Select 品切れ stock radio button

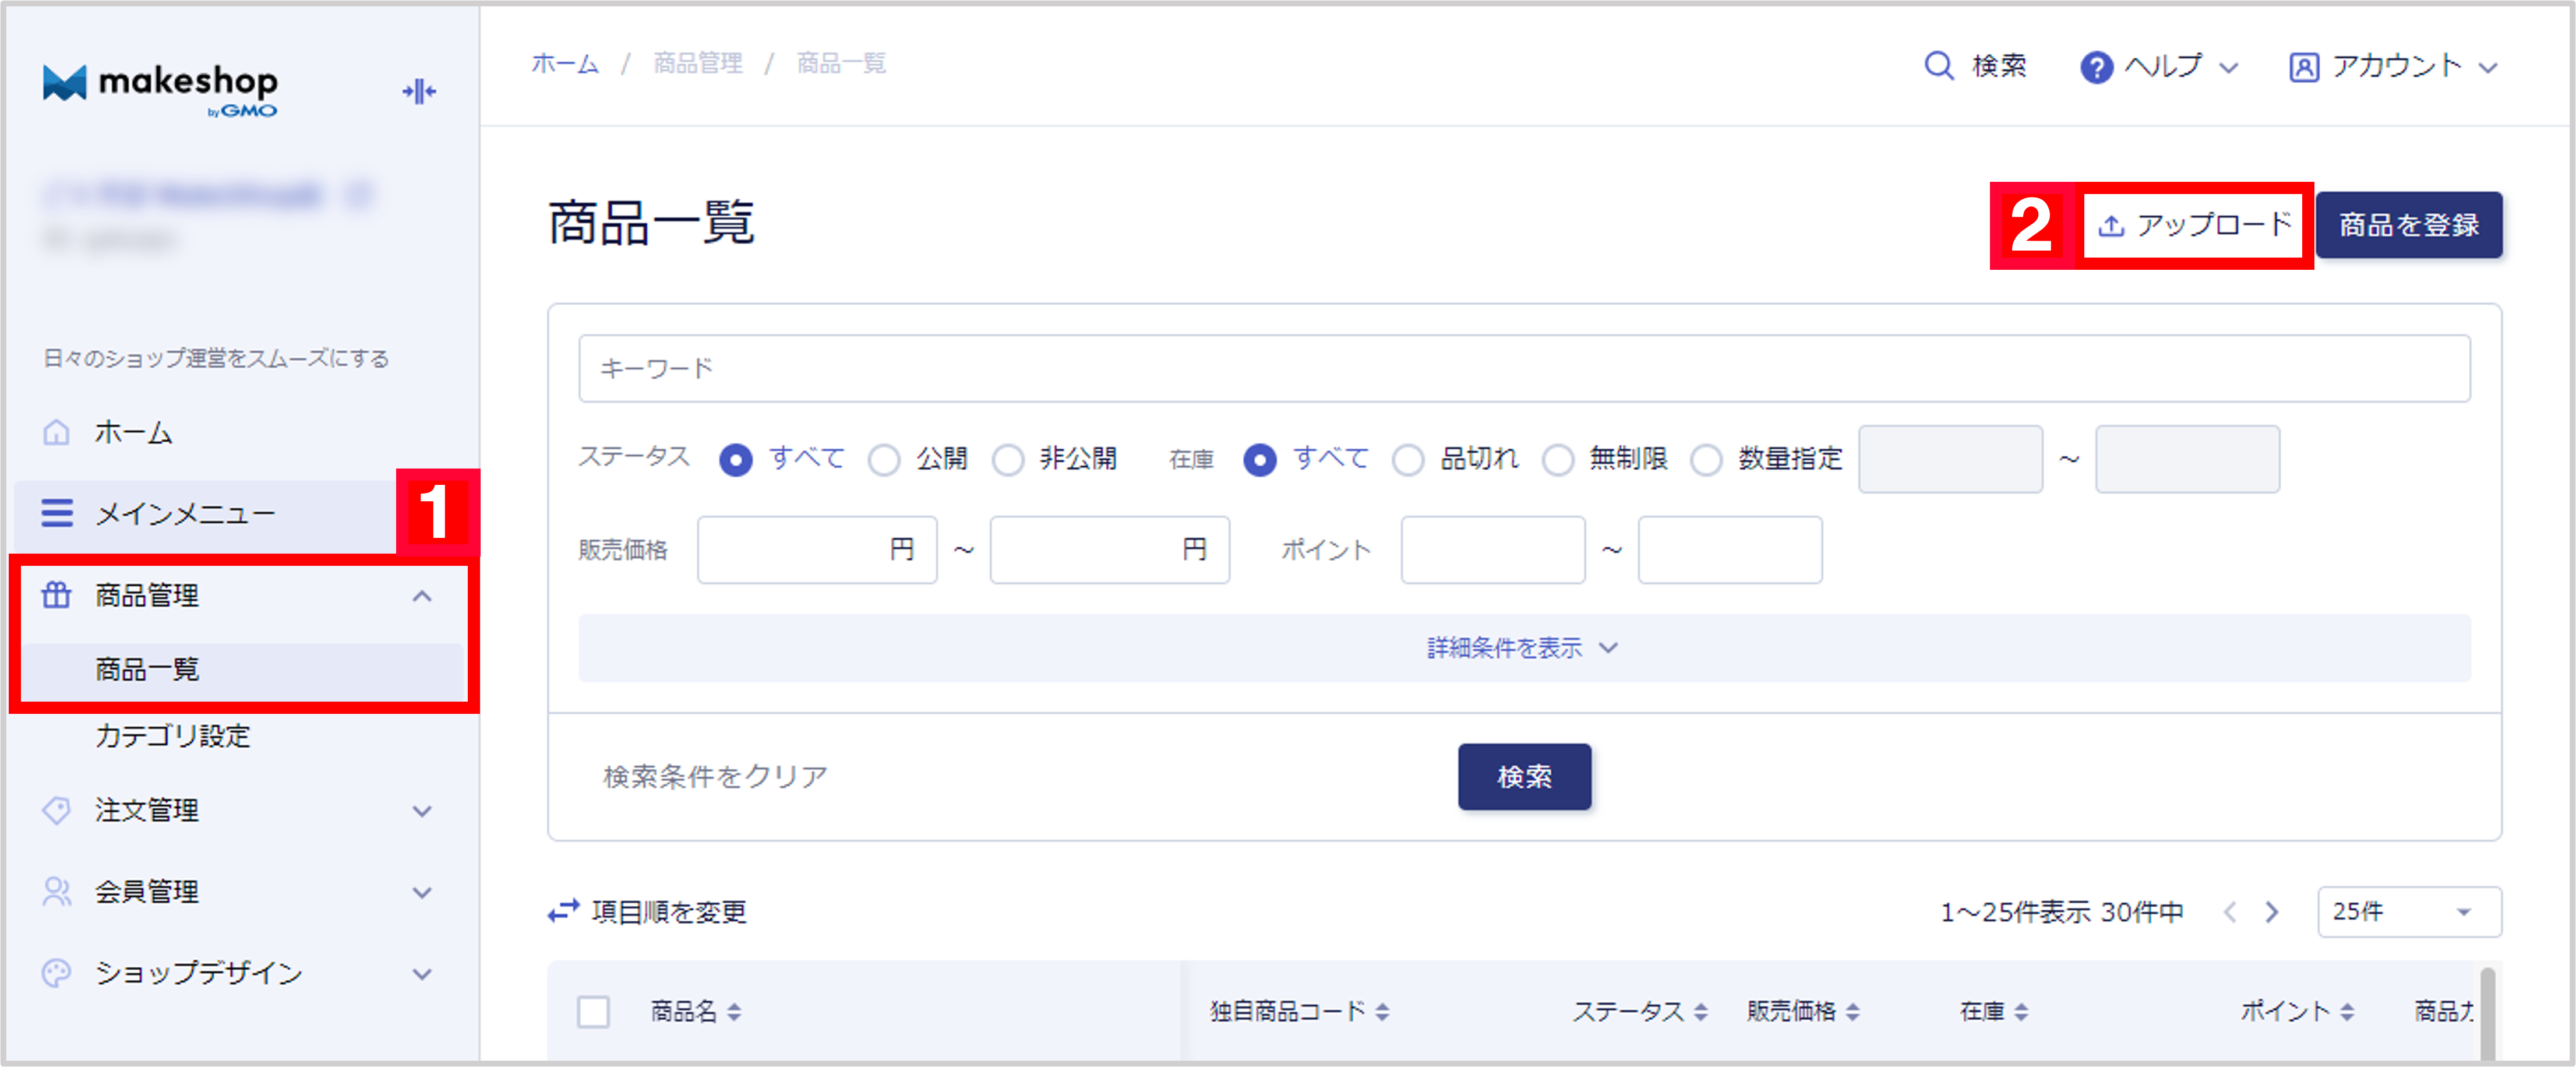click(1408, 460)
